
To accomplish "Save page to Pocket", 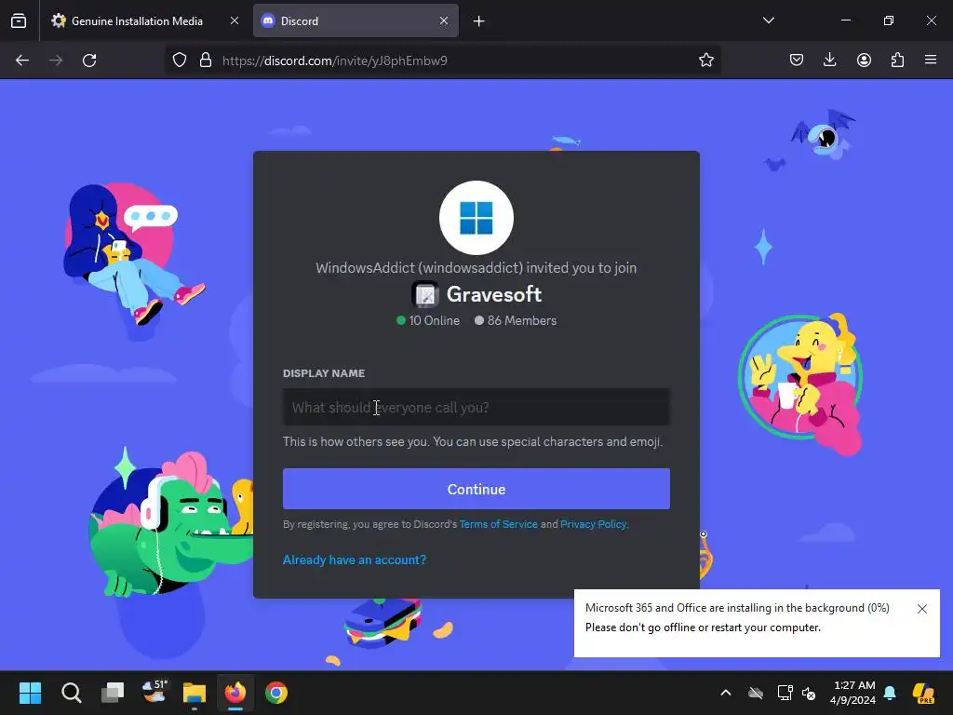I will point(797,60).
